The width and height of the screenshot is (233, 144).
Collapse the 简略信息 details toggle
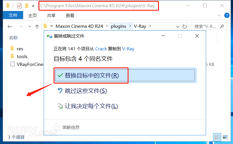point(57,127)
